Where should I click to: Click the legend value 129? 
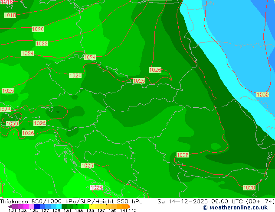point(56,210)
